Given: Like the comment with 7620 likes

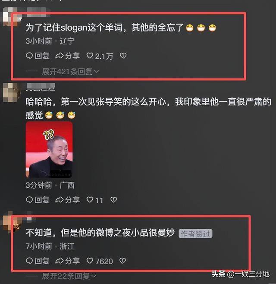Looking at the screenshot, I should pos(100,261).
